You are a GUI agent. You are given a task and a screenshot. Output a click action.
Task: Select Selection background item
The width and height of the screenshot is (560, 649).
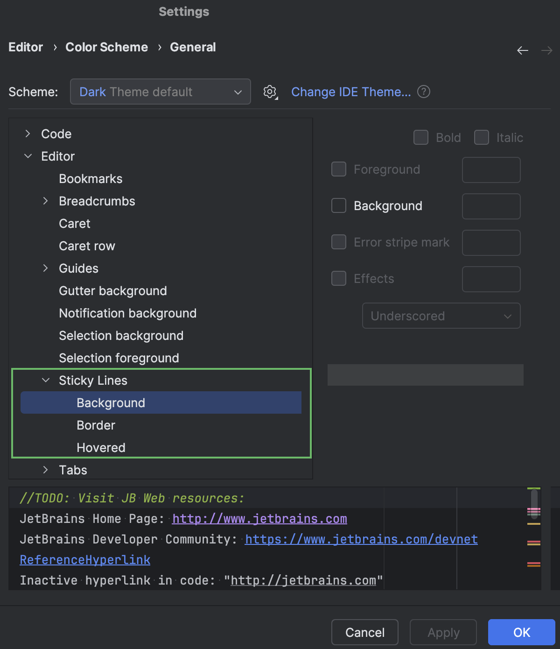(121, 335)
